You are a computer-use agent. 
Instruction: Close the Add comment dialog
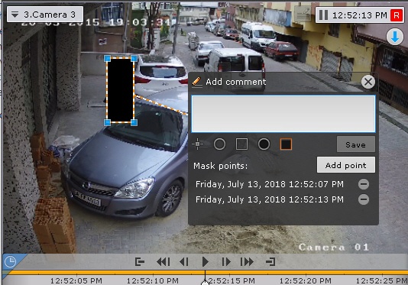(x=368, y=82)
